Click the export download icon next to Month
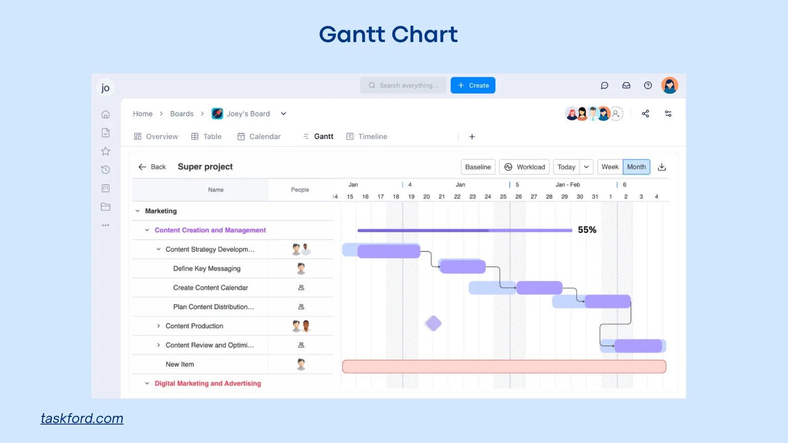Screen dimensions: 788x443 pyautogui.click(x=662, y=167)
